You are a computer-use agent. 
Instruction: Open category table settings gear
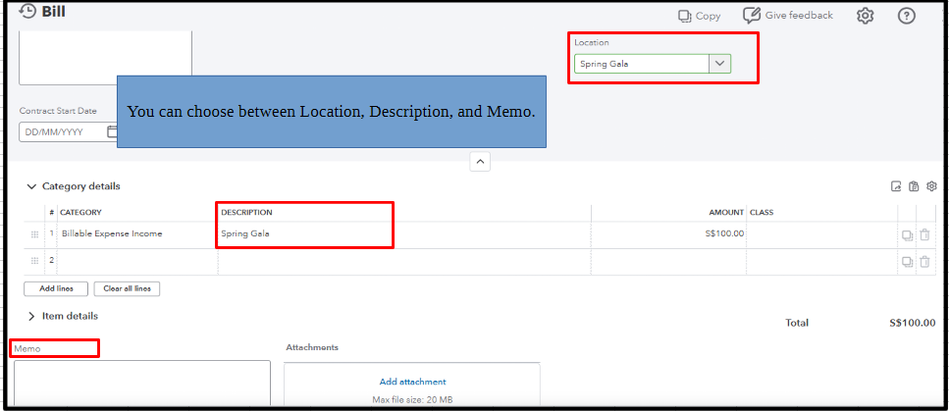point(931,186)
